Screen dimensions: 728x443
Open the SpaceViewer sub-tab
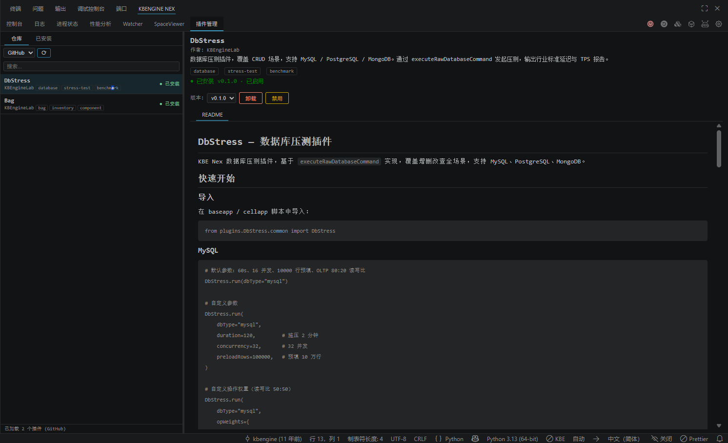(169, 24)
